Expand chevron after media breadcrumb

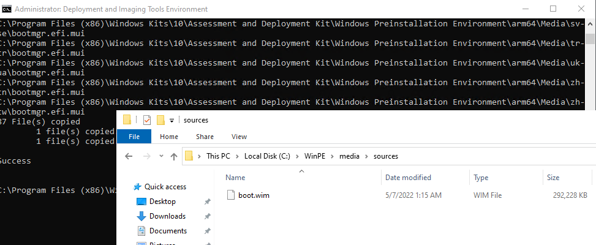click(x=367, y=156)
